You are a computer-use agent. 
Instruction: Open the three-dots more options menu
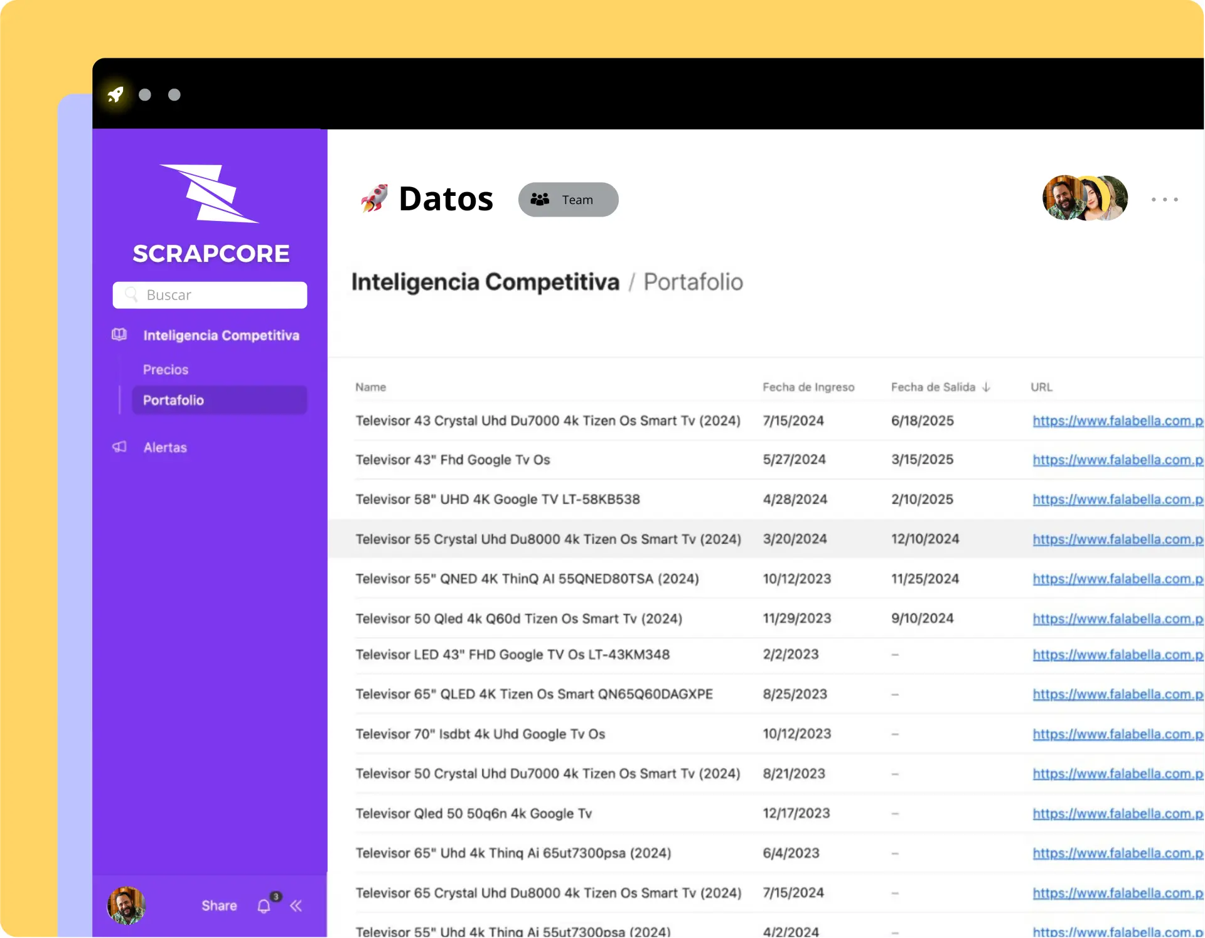[x=1164, y=200]
